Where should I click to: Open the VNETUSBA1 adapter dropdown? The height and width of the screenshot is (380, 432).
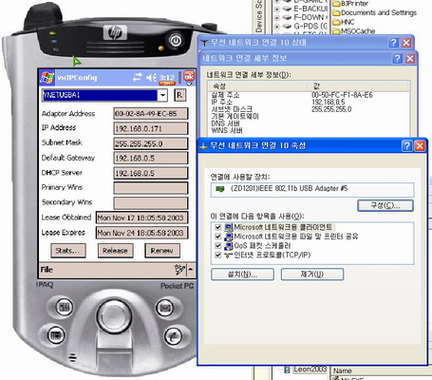click(162, 95)
